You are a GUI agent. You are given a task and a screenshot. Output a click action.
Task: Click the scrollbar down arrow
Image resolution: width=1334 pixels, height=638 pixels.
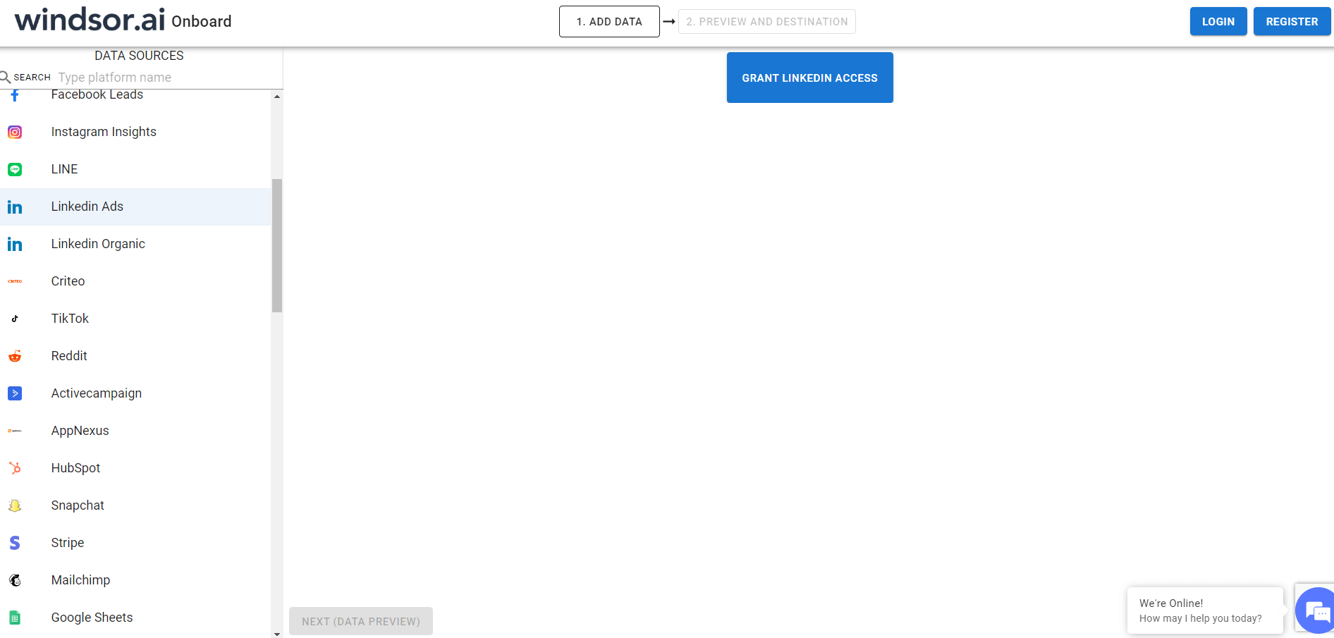coord(277,633)
